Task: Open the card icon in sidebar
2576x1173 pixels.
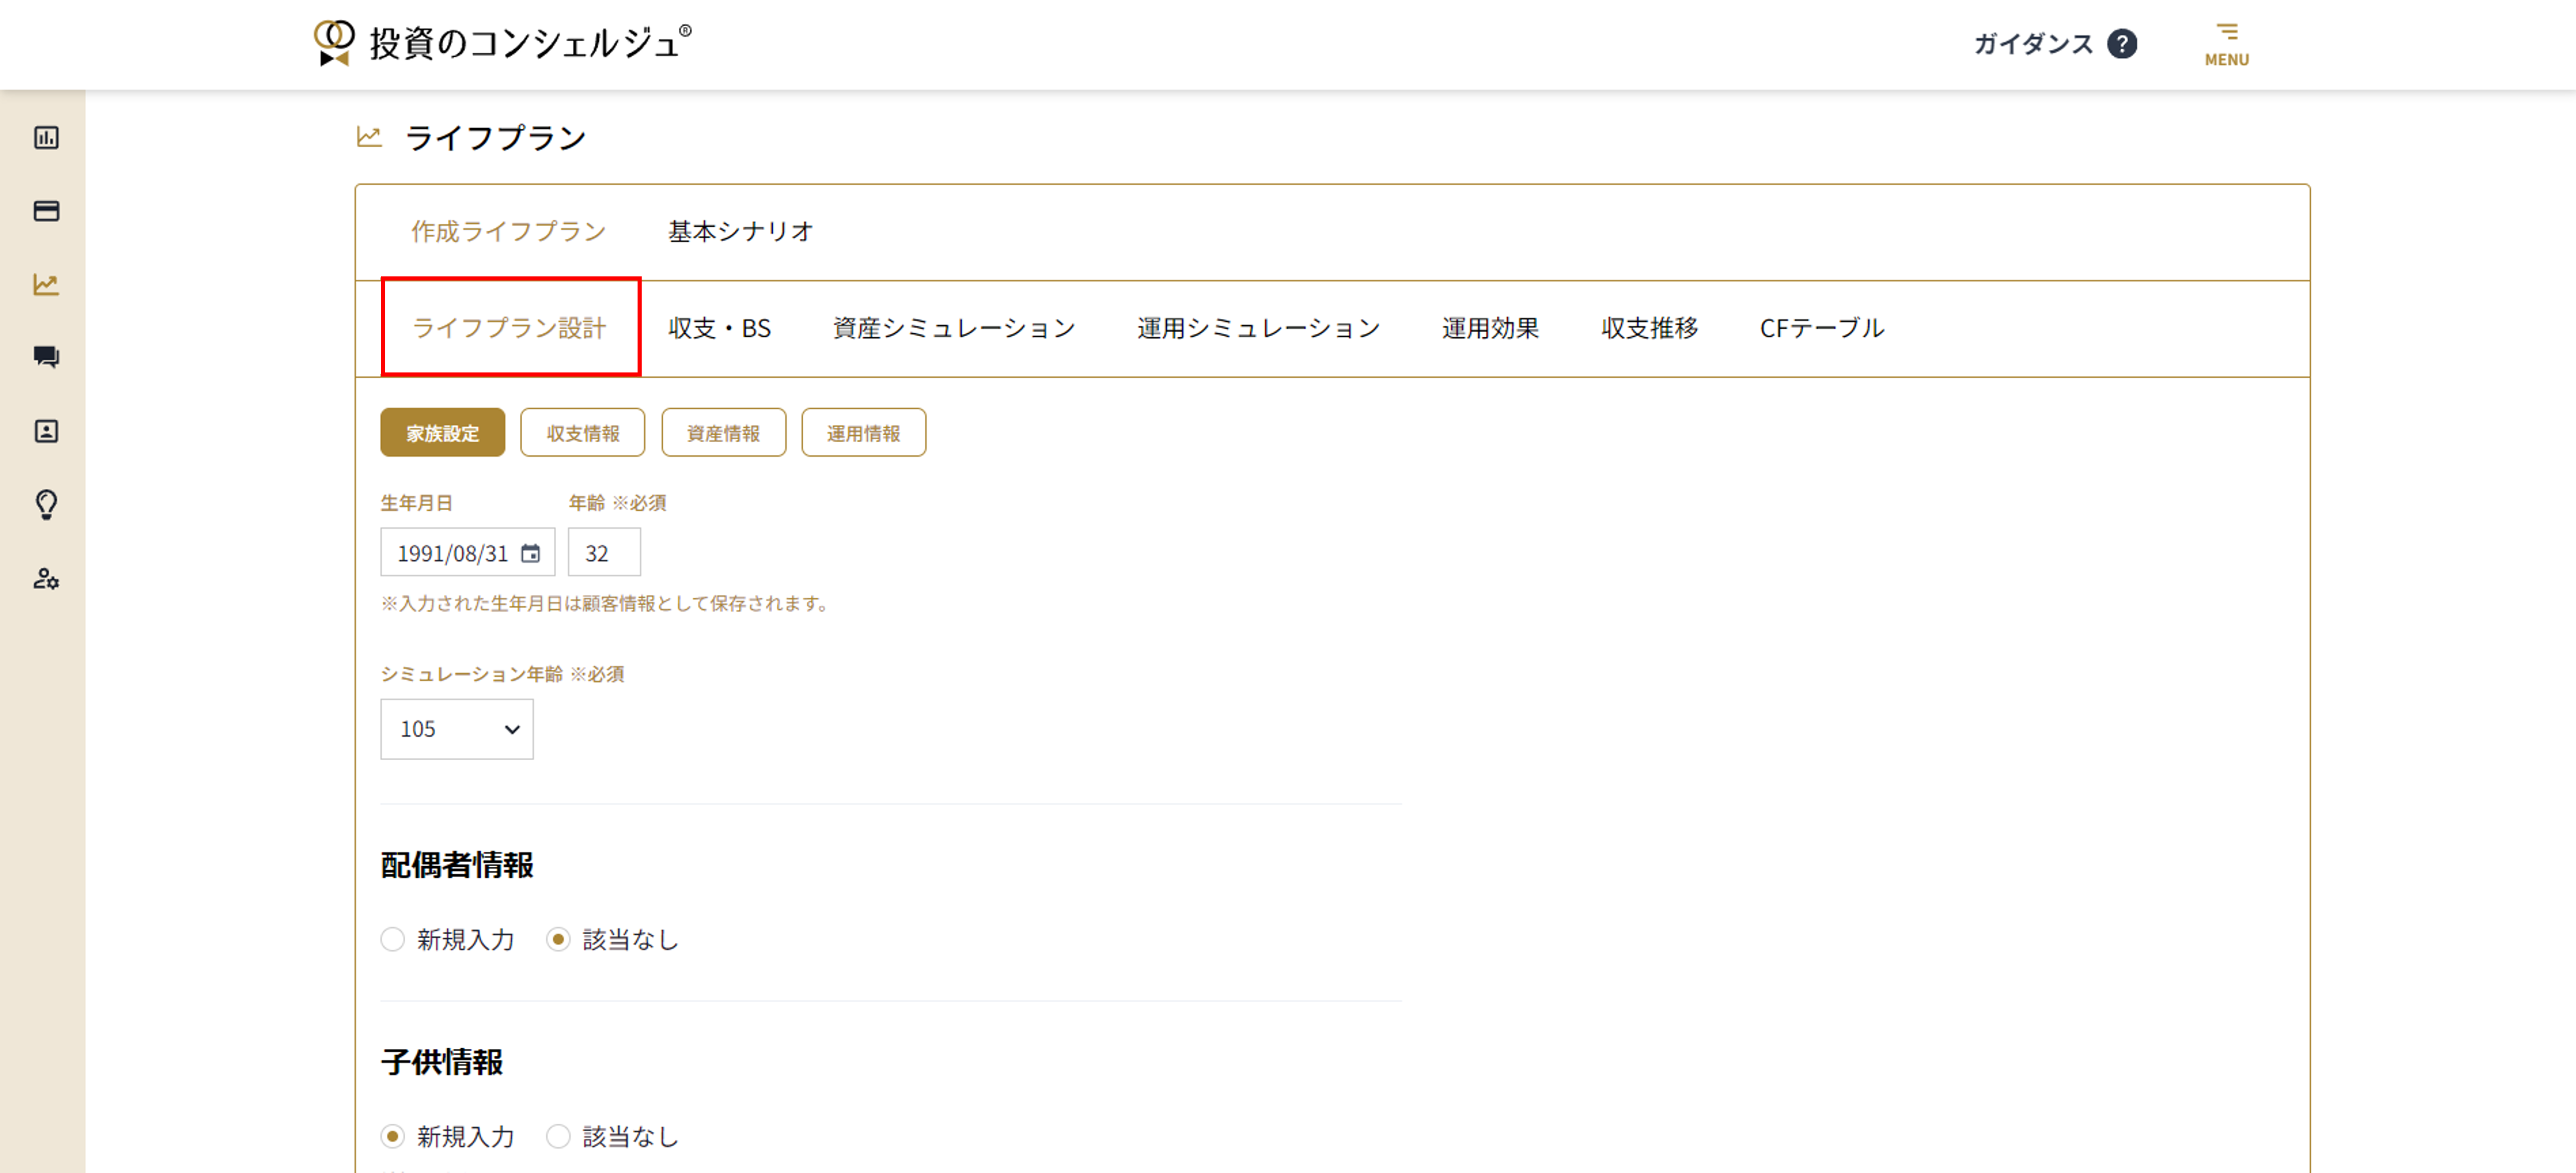Action: coord(46,211)
